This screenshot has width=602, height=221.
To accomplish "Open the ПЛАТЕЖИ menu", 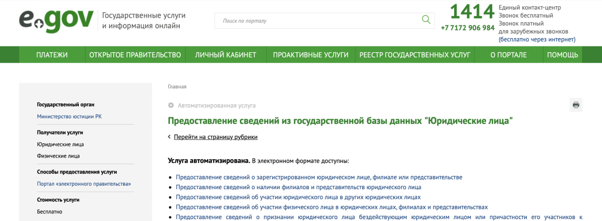I will 52,55.
